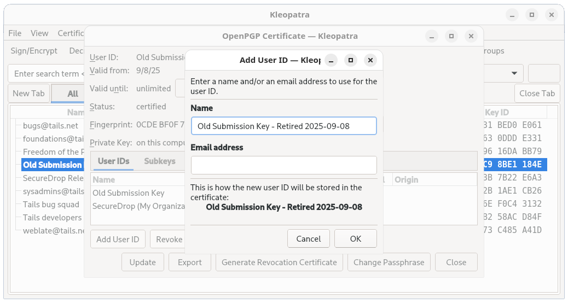Close the Add User ID dialog window
This screenshot has height=303, width=568.
(x=370, y=60)
